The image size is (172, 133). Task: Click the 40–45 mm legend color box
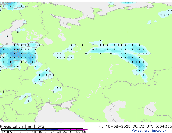coord(74,129)
